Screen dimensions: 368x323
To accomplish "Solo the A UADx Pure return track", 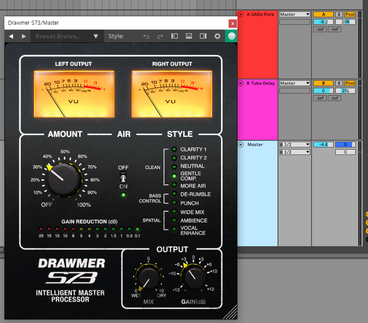I will (339, 14).
